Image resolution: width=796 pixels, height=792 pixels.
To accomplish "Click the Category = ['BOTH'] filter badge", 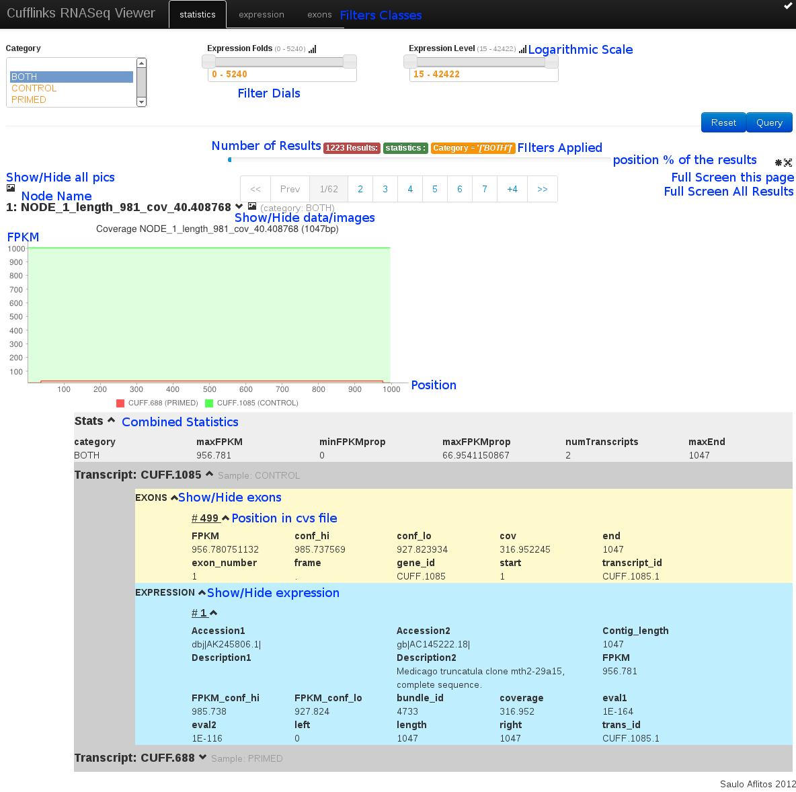I will click(x=473, y=148).
